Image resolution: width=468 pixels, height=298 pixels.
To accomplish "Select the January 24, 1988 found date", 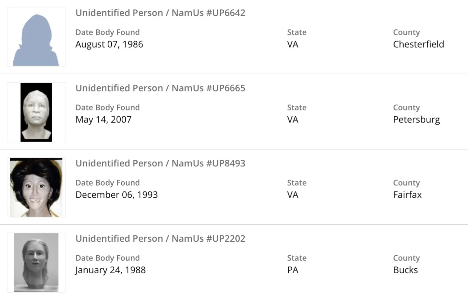I will (111, 270).
